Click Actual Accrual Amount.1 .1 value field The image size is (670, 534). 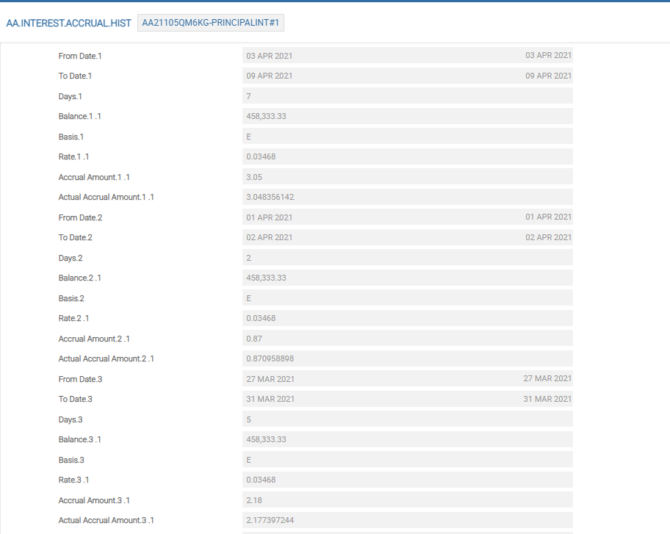[x=407, y=197]
